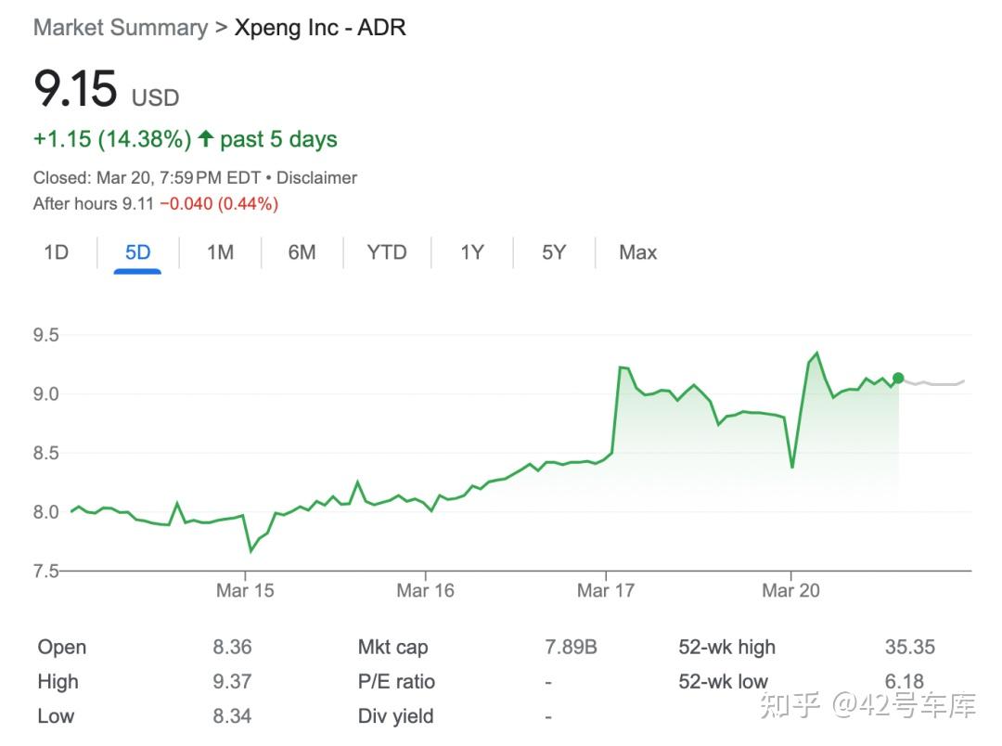The image size is (1002, 746).
Task: Click the green current-price dot on chart
Action: [x=898, y=378]
